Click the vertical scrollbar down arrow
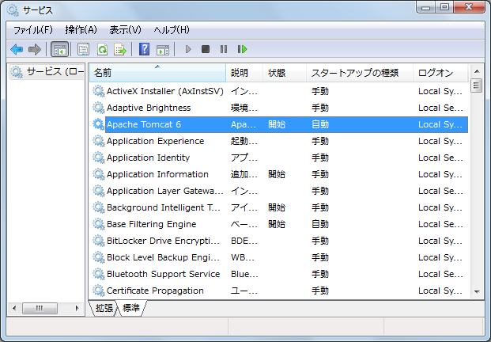The width and height of the screenshot is (491, 342). pos(476,292)
